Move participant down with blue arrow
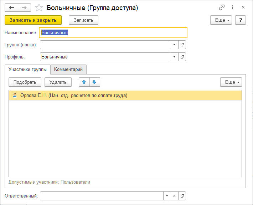Image resolution: width=253 pixels, height=205 pixels. pyautogui.click(x=94, y=82)
